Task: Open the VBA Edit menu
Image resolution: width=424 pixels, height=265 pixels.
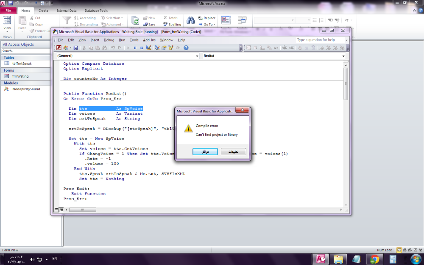Action: click(71, 40)
